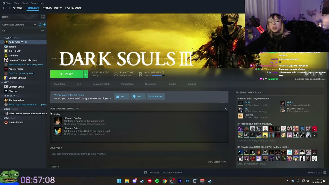Click the Balatro game icon in sidebar
Viewport: 329px width, 185px height.
click(x=6, y=47)
